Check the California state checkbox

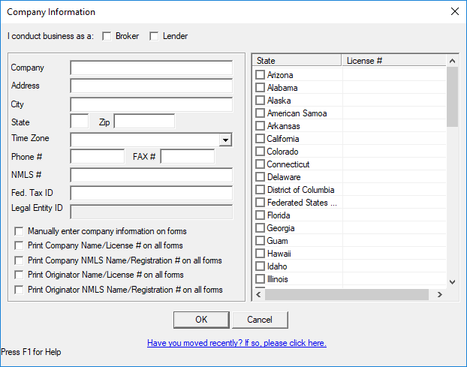coord(260,139)
